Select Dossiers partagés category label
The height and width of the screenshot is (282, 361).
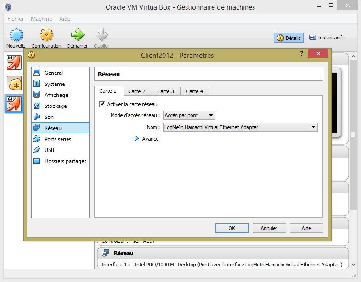click(x=65, y=161)
